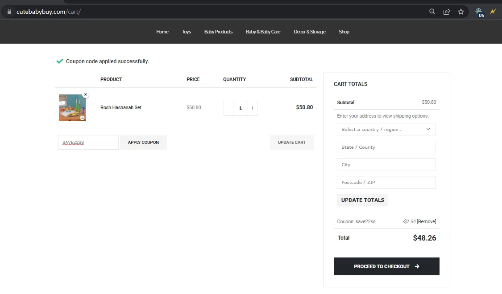Click the Apply Coupon button
This screenshot has width=502, height=294.
pyautogui.click(x=143, y=142)
